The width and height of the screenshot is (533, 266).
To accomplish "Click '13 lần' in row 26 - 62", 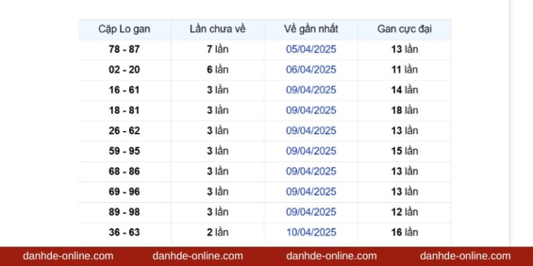I will click(405, 131).
